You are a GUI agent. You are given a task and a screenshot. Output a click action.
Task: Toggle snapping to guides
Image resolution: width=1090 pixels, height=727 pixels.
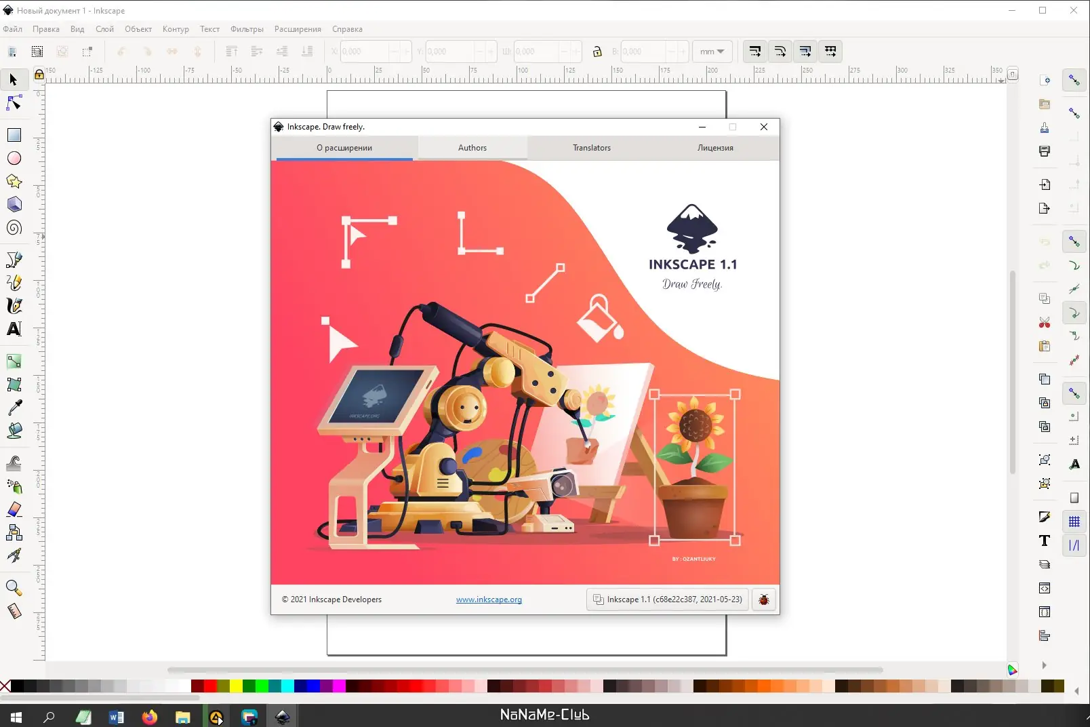1074,545
